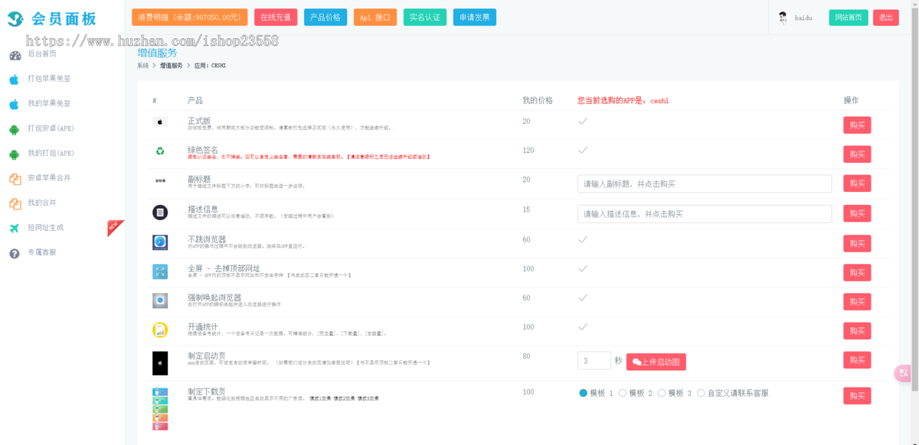Click the airplane icon beside 短网址生成
919x445 pixels.
[14, 228]
